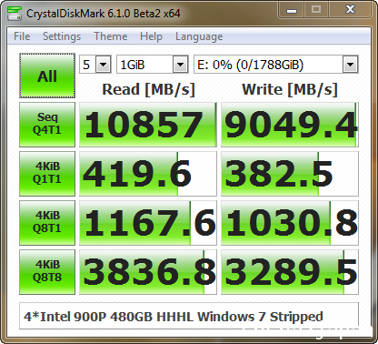This screenshot has width=378, height=344.
Task: Select the 4KiB Q8T8 read value 3836.8
Action: pos(148,272)
